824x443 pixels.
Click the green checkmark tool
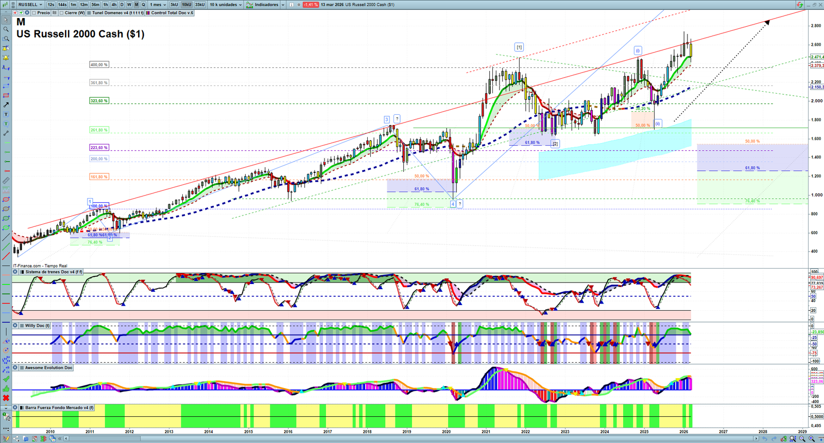[6, 379]
